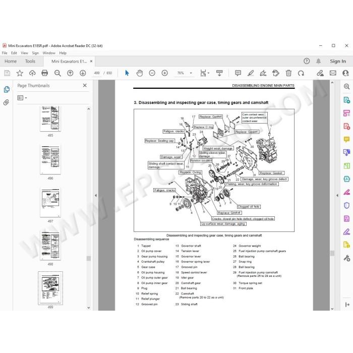This screenshot has width=353, height=353.
Task: Open the sign document tool
Action: click(x=263, y=73)
